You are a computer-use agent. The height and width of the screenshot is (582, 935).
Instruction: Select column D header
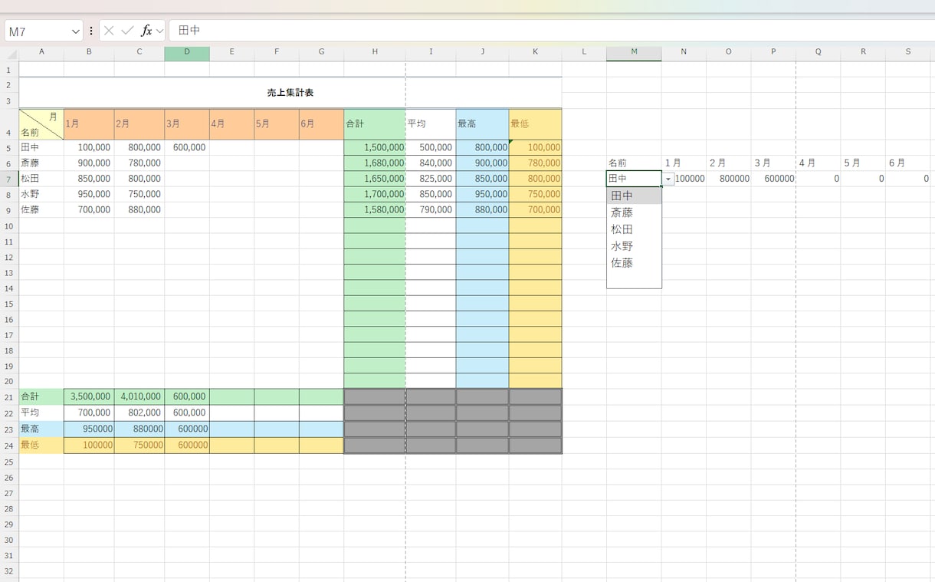tap(187, 51)
